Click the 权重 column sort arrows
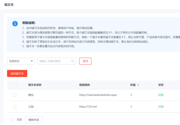This screenshot has width=180, height=125. 138,85
